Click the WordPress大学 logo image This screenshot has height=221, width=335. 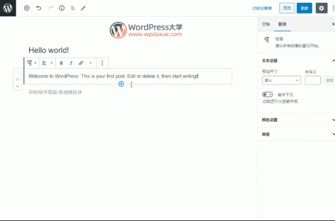point(145,30)
